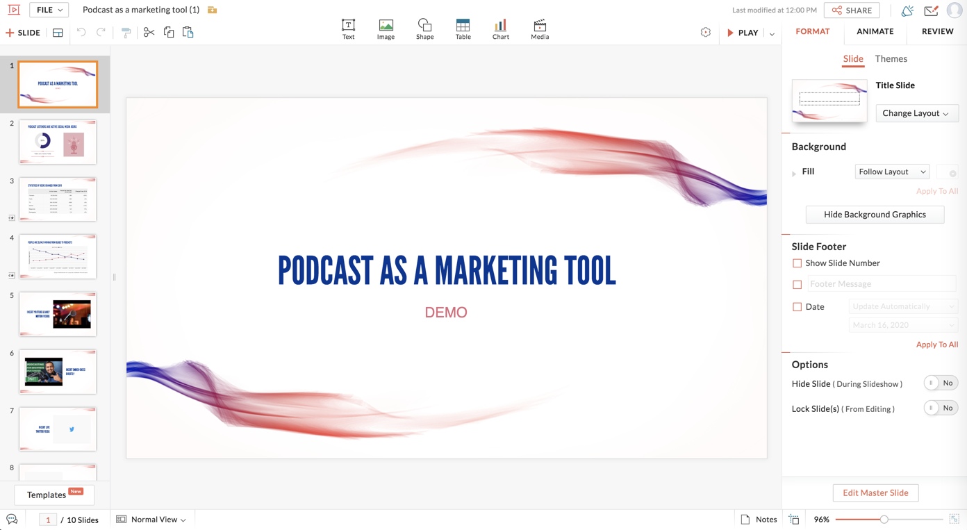Open the Themes tab
This screenshot has width=967, height=530.
tap(891, 59)
